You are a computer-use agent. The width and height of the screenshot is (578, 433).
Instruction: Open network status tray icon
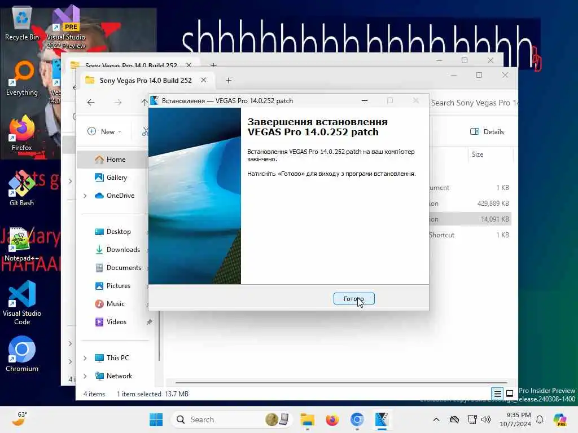(x=472, y=419)
